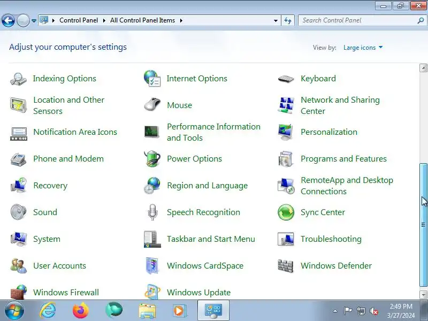The width and height of the screenshot is (428, 321).
Task: Click the Windows Defender wall icon
Action: pos(286,265)
